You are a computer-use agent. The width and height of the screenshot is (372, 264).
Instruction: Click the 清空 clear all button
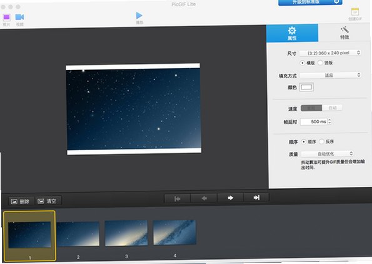(48, 201)
